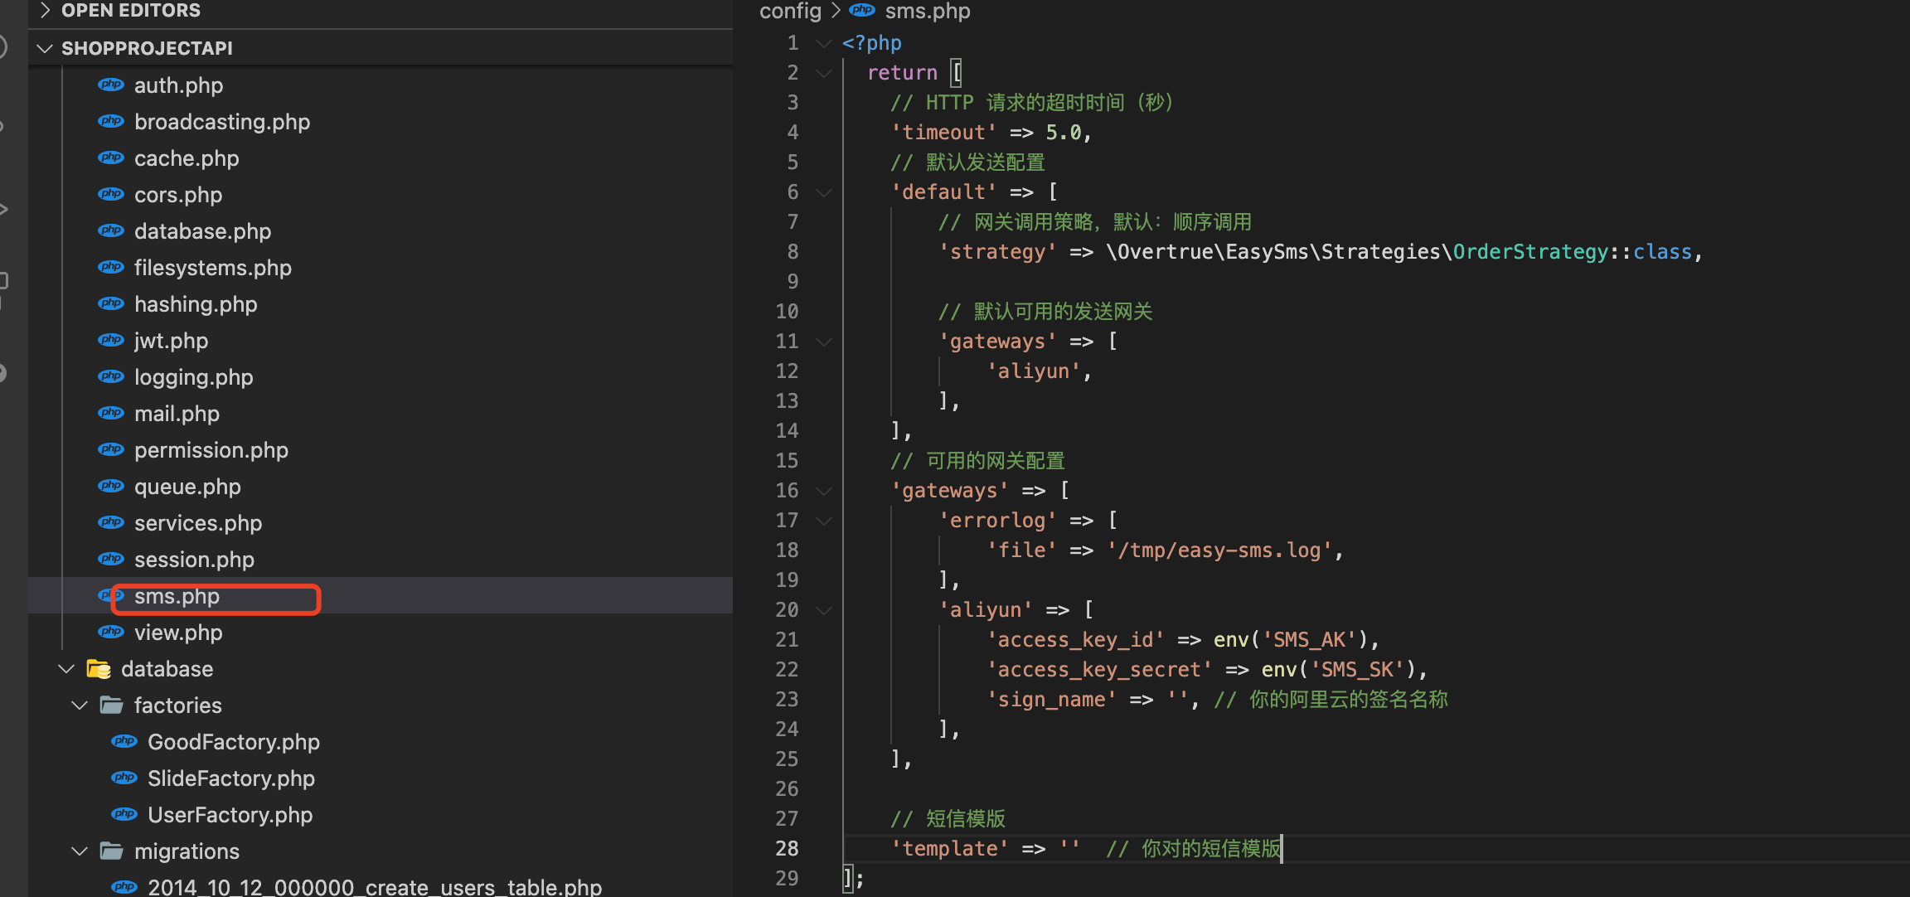Open services.php file
This screenshot has width=1910, height=897.
click(x=198, y=523)
